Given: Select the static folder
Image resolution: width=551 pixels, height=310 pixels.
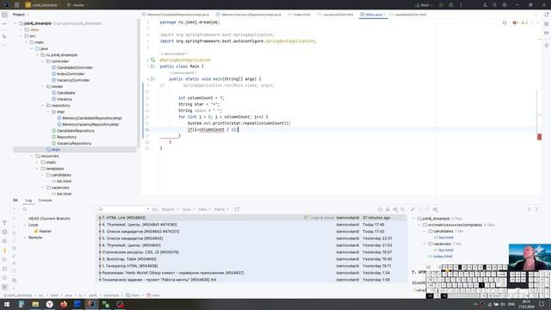Looking at the screenshot, I should click(x=48, y=163).
